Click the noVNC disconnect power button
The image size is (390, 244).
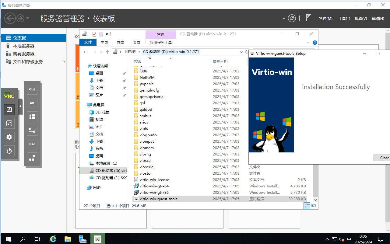(9, 151)
